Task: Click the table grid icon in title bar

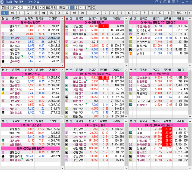Action: (x=173, y=2)
